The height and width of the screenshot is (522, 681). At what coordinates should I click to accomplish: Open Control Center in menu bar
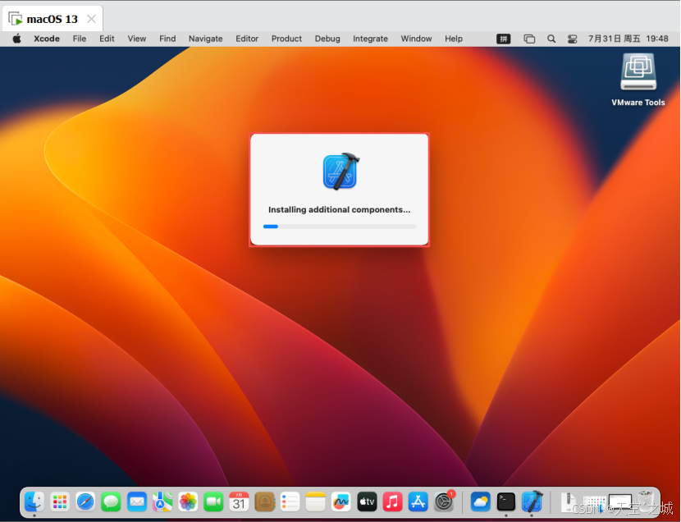point(573,39)
